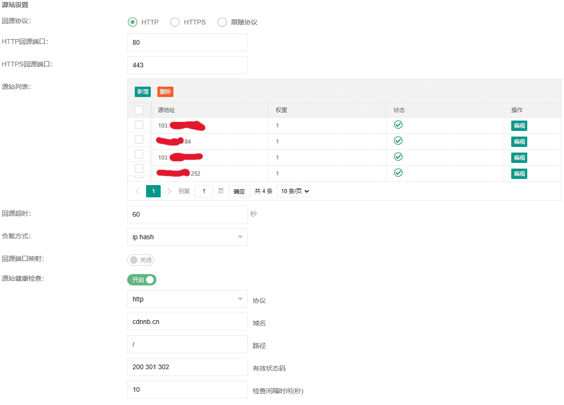Click the HTTP回源端口 input field showing 80
This screenshot has height=405, width=564.
pos(187,42)
